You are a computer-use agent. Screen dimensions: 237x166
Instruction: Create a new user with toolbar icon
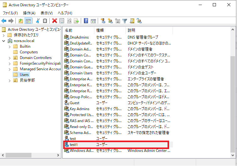pos(103,21)
